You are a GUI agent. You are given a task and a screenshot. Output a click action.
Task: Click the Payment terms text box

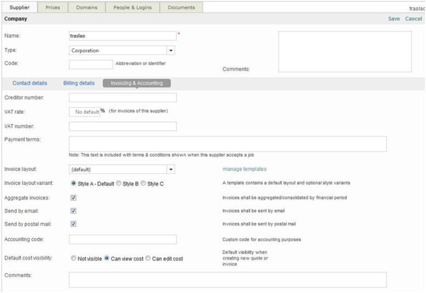tap(228, 144)
